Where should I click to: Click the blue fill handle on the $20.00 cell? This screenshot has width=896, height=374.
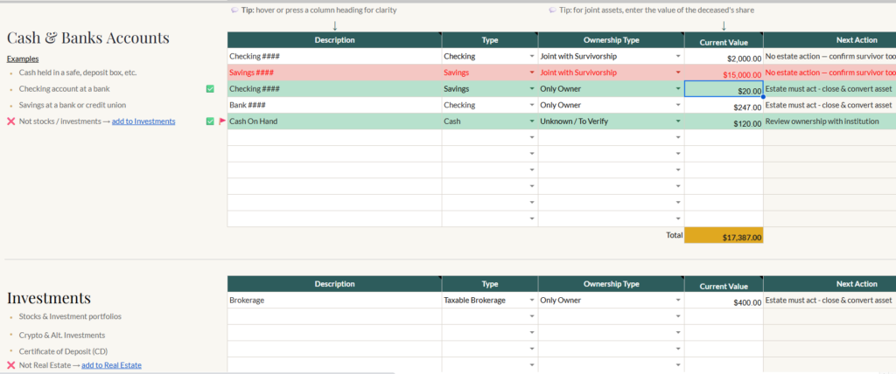click(x=763, y=97)
